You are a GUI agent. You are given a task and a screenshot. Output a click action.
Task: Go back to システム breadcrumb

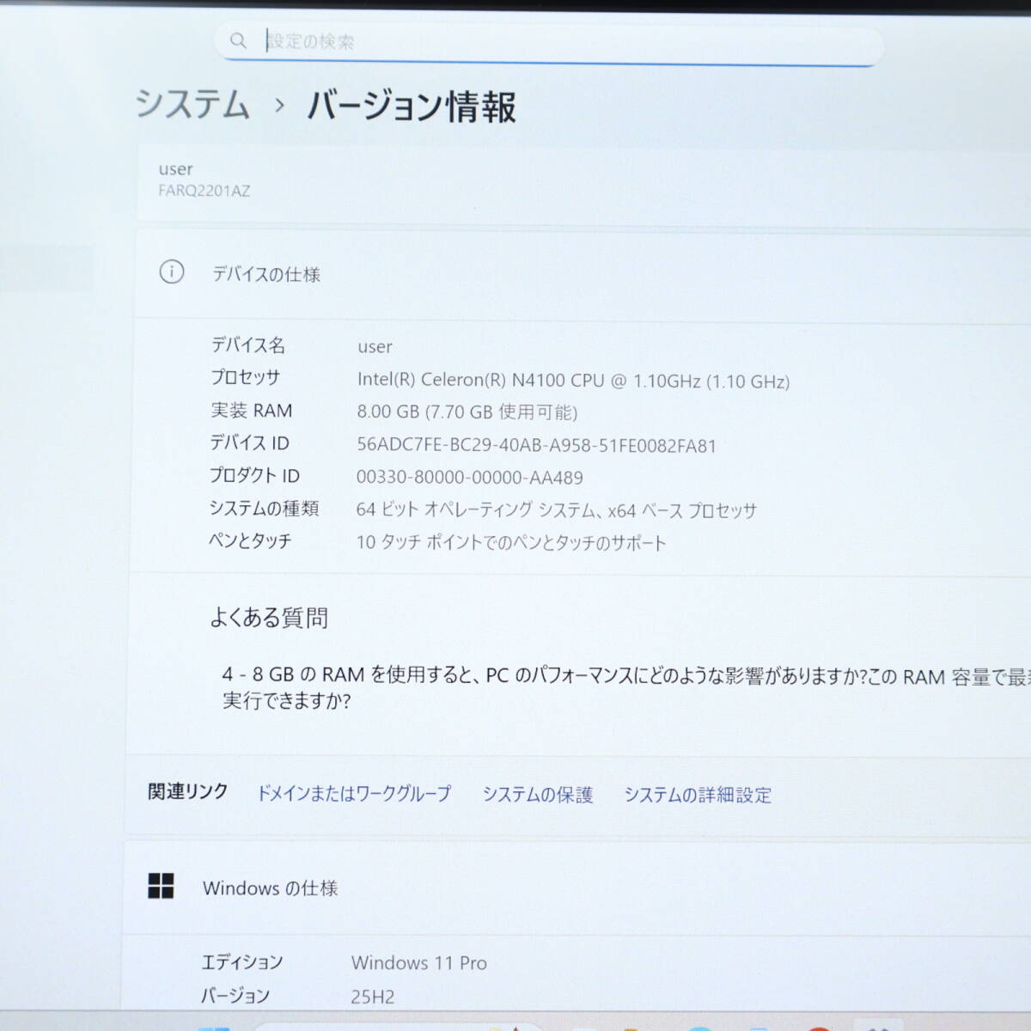[192, 105]
